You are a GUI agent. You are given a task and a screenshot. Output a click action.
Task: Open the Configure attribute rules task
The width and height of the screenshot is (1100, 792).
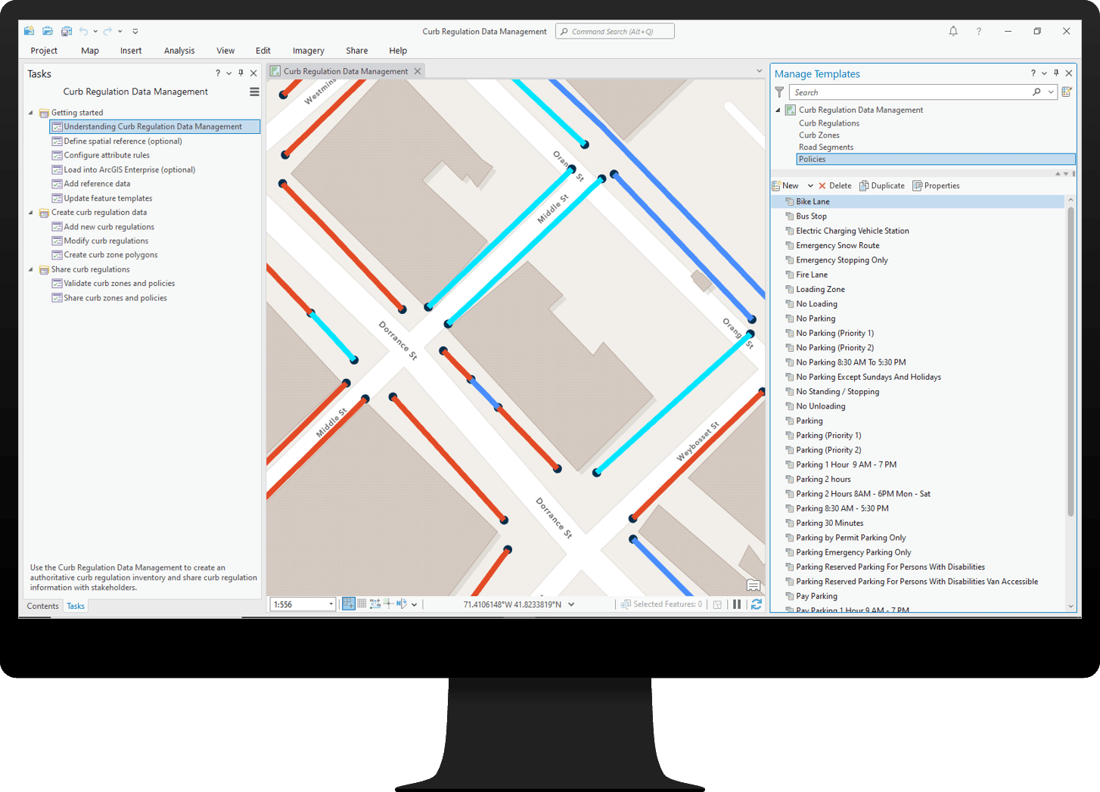(x=107, y=155)
